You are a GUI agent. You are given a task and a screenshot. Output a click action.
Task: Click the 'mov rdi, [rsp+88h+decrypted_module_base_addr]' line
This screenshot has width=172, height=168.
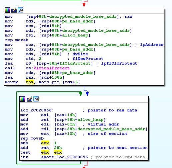pyautogui.click(x=68, y=30)
